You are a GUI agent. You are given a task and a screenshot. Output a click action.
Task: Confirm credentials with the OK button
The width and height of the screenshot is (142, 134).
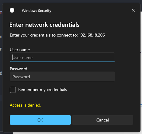[x=40, y=120]
